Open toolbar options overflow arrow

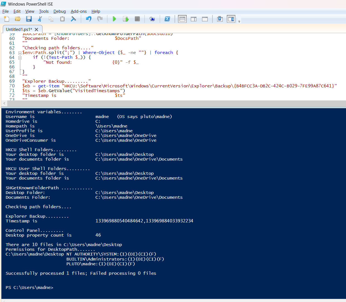click(x=239, y=21)
